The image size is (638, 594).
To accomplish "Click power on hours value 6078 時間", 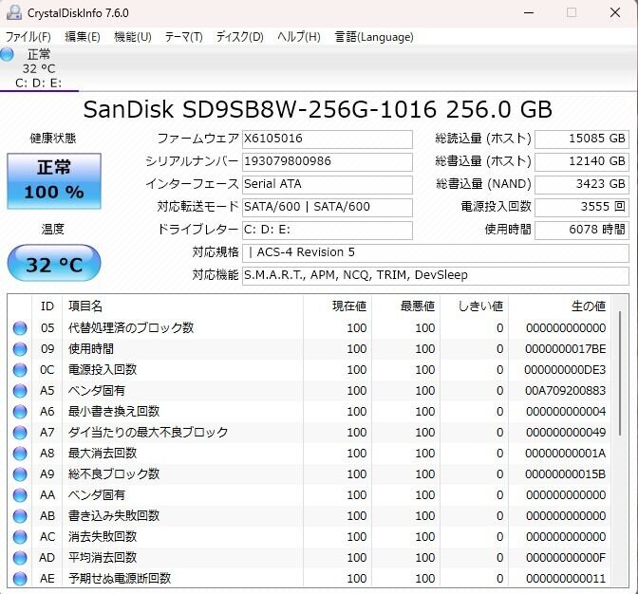I will 582,231.
